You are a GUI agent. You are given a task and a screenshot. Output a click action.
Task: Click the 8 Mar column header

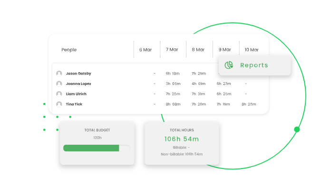[x=198, y=50]
